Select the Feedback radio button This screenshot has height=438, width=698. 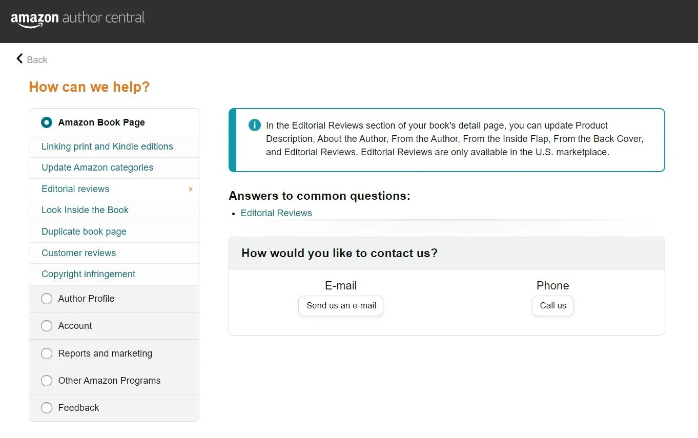[x=47, y=408]
